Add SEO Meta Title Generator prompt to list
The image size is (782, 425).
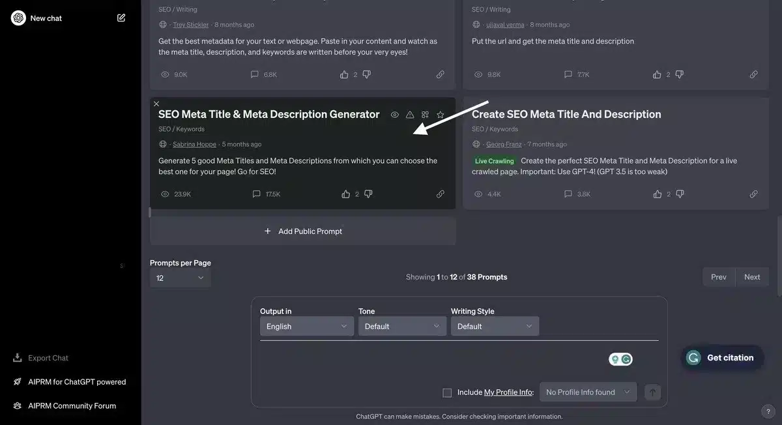[425, 115]
